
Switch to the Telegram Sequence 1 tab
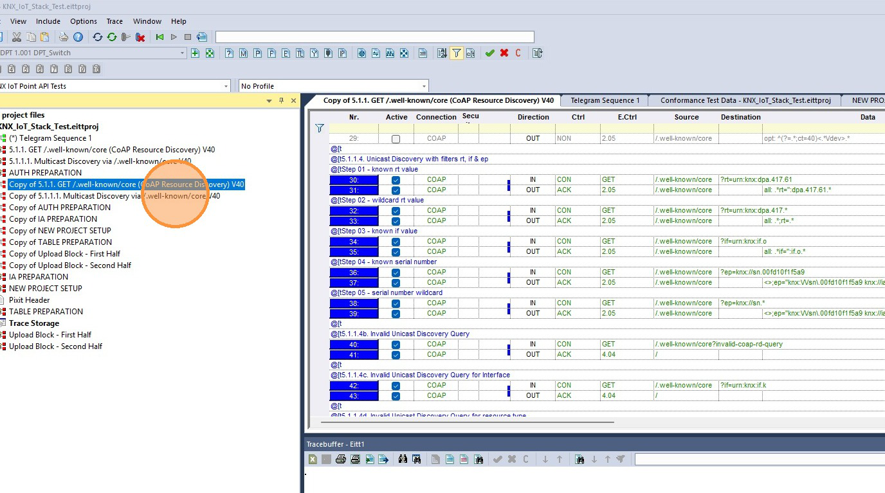coord(605,100)
